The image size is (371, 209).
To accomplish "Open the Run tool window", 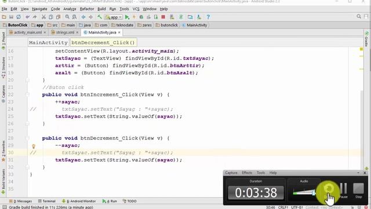I will [110, 201].
